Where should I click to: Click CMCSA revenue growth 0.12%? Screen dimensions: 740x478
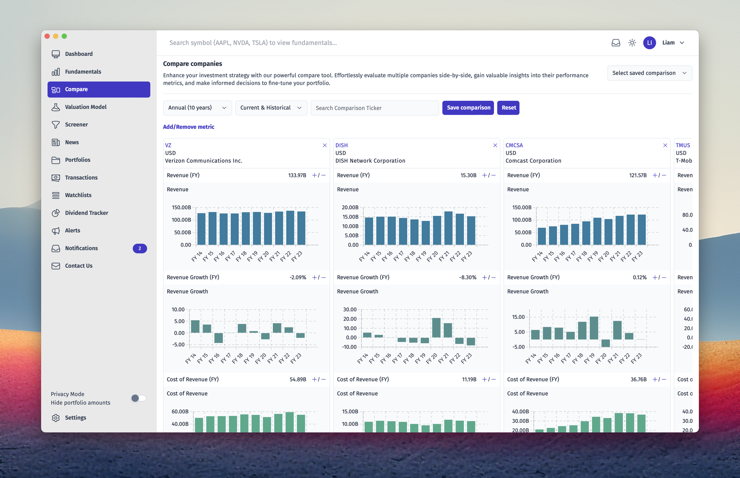point(640,278)
